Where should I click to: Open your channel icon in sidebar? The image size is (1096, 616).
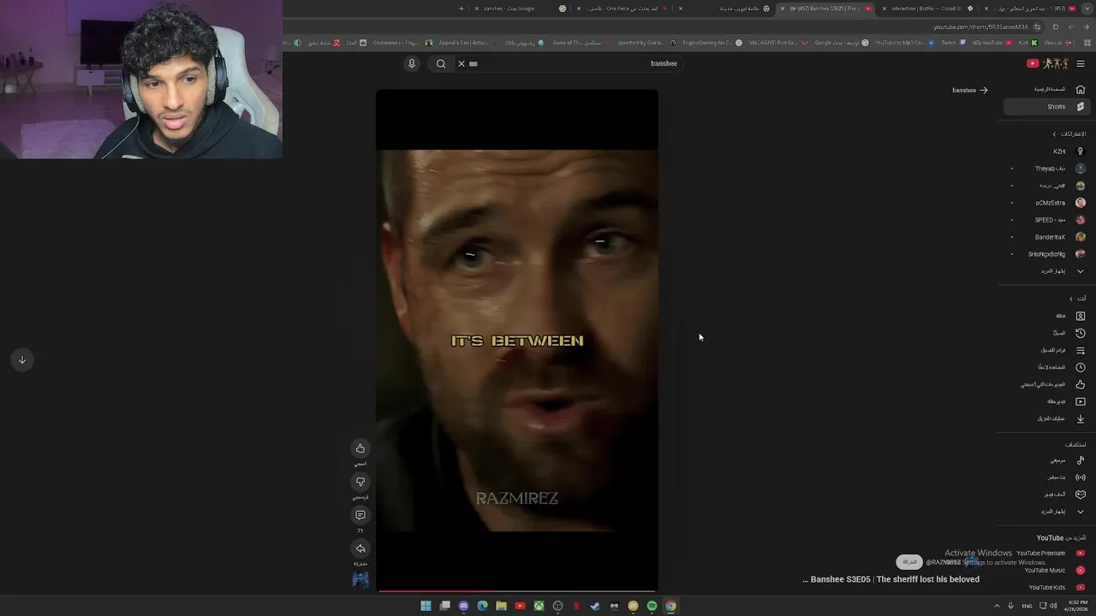click(x=1081, y=316)
